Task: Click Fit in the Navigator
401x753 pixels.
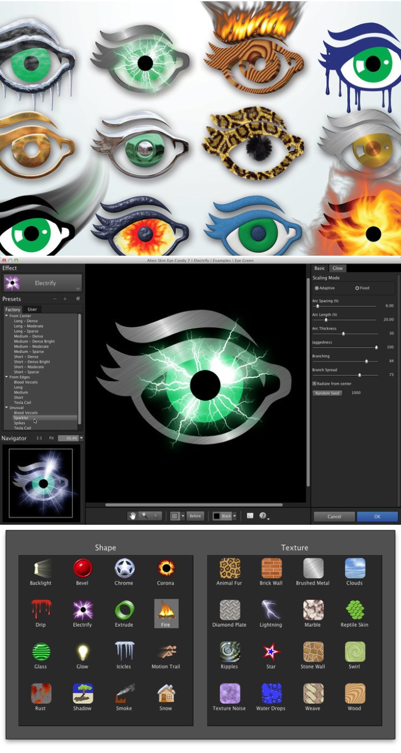Action: pyautogui.click(x=52, y=438)
